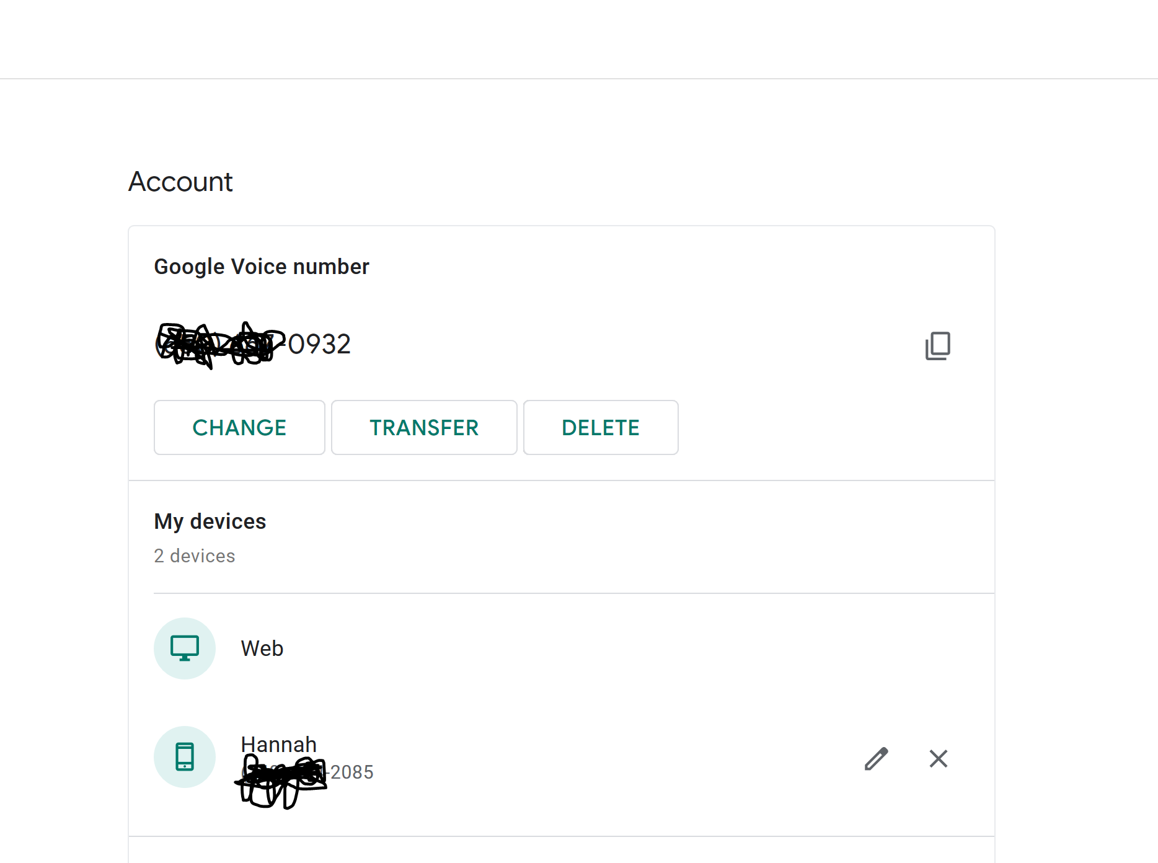Click the Web device monitor icon
1158x863 pixels.
(x=185, y=648)
